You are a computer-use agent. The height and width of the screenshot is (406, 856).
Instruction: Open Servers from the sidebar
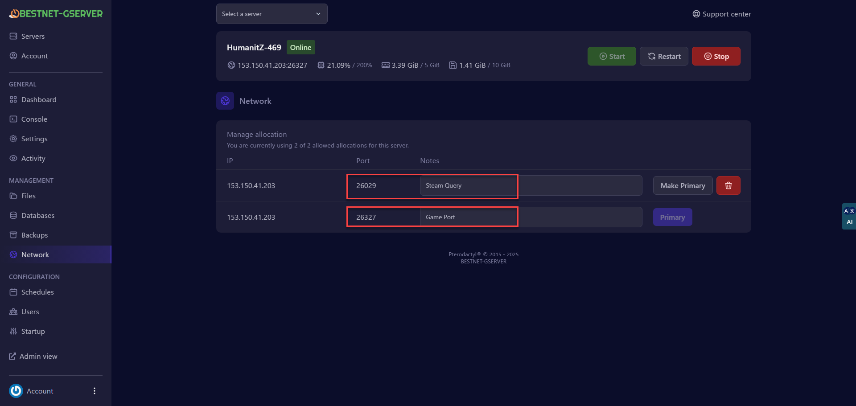pyautogui.click(x=33, y=36)
